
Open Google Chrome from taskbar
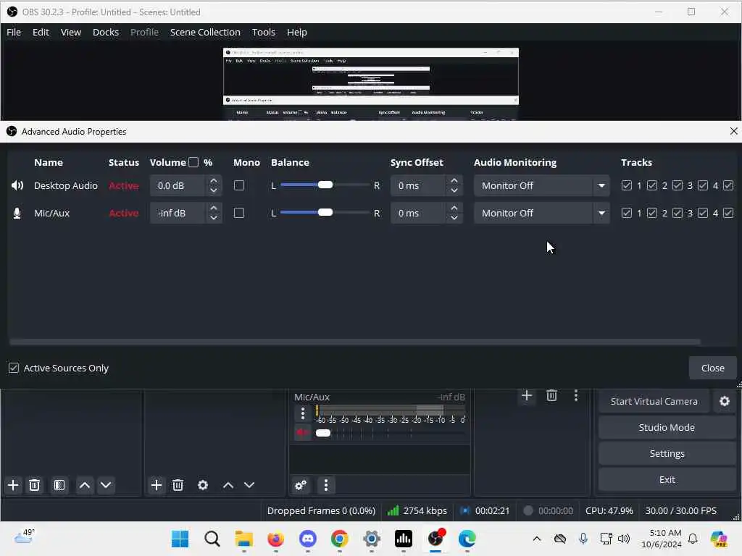pos(340,539)
